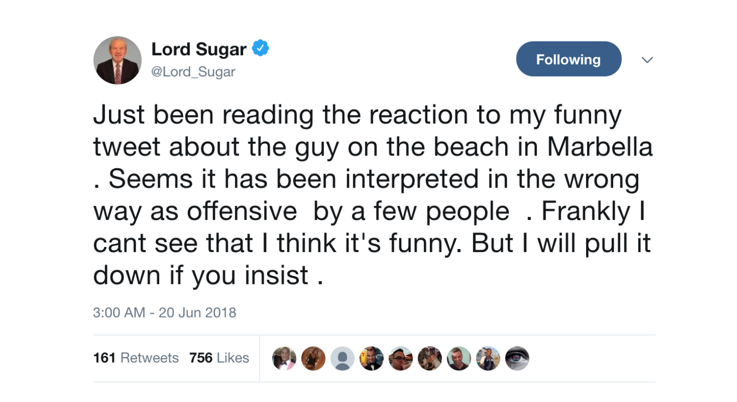The width and height of the screenshot is (737, 402).
Task: View the 161 Retweets list
Action: 136,358
